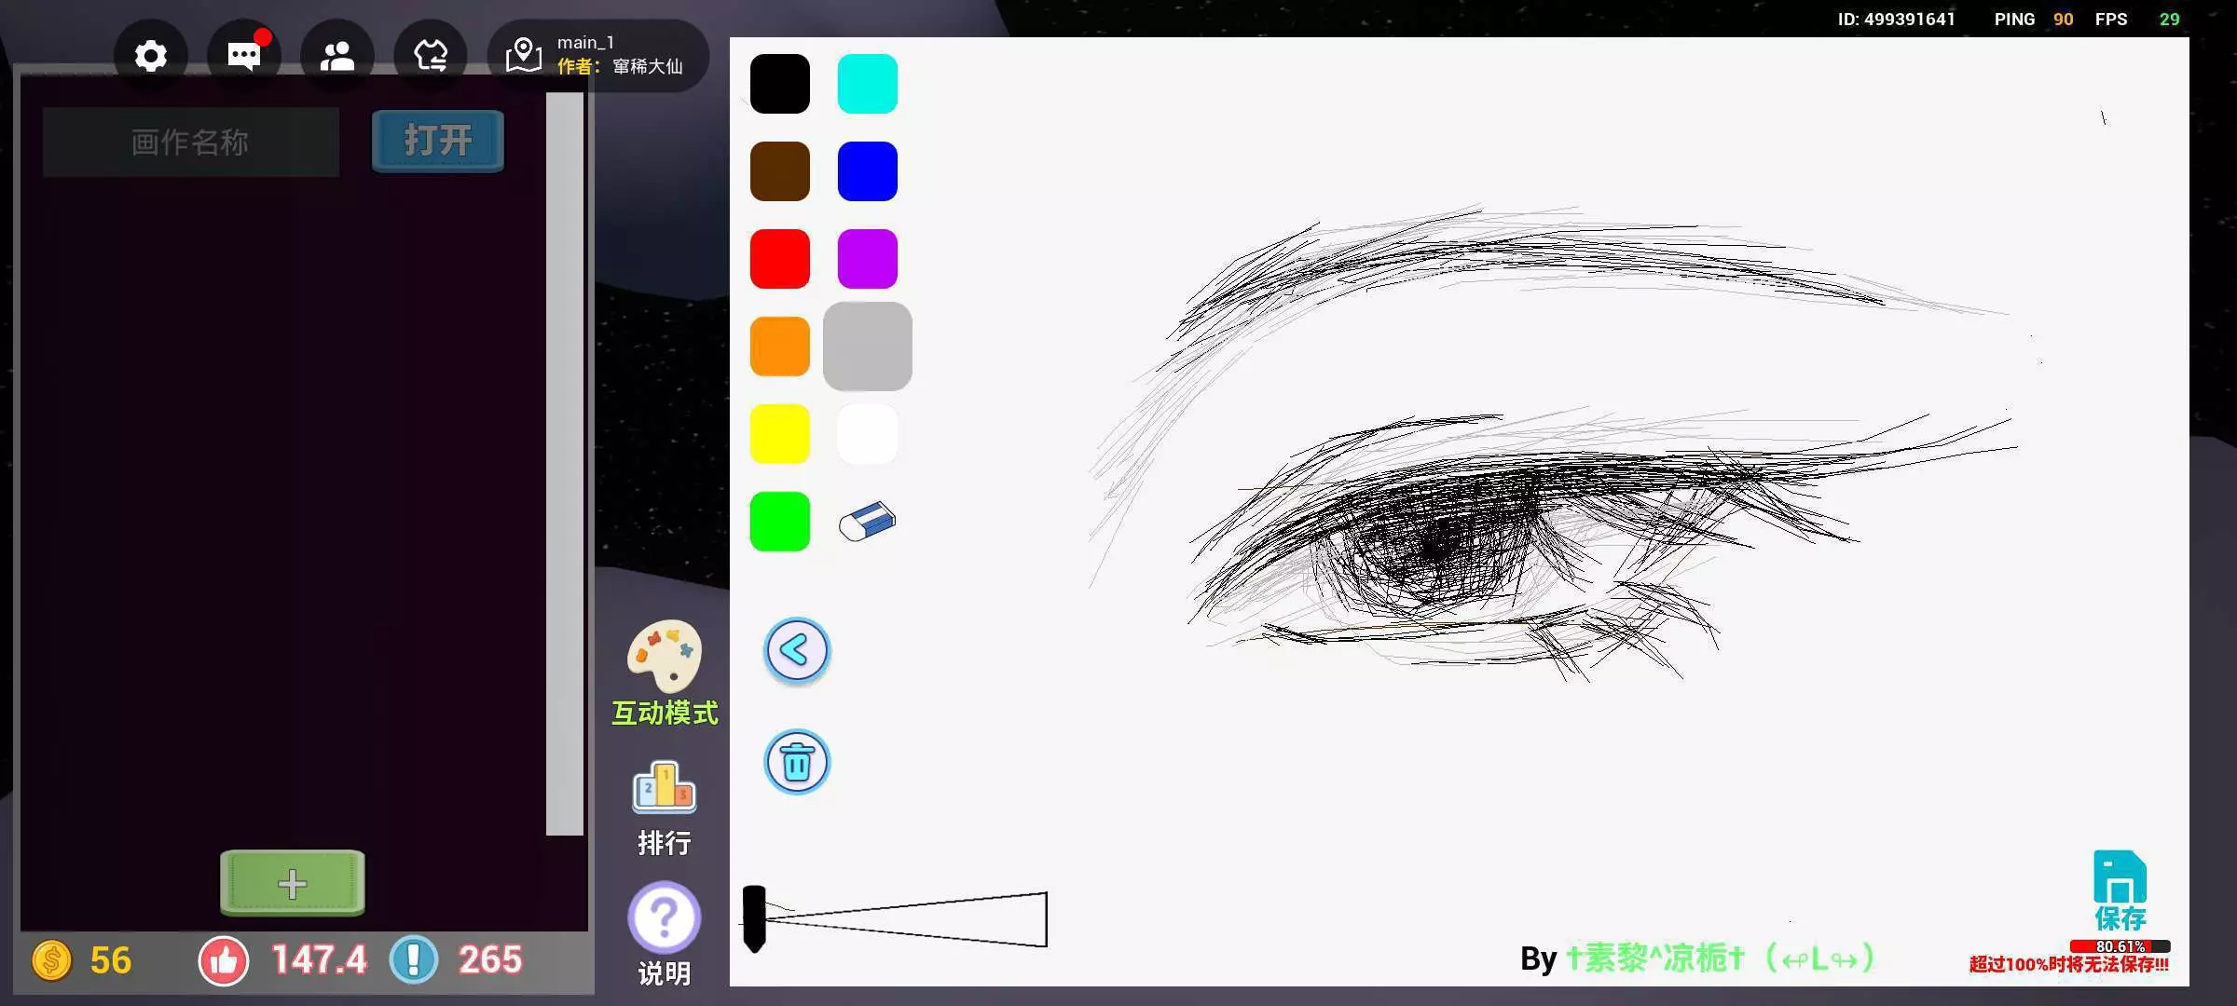
Task: Clear canvas with trash bin icon
Action: click(x=797, y=763)
